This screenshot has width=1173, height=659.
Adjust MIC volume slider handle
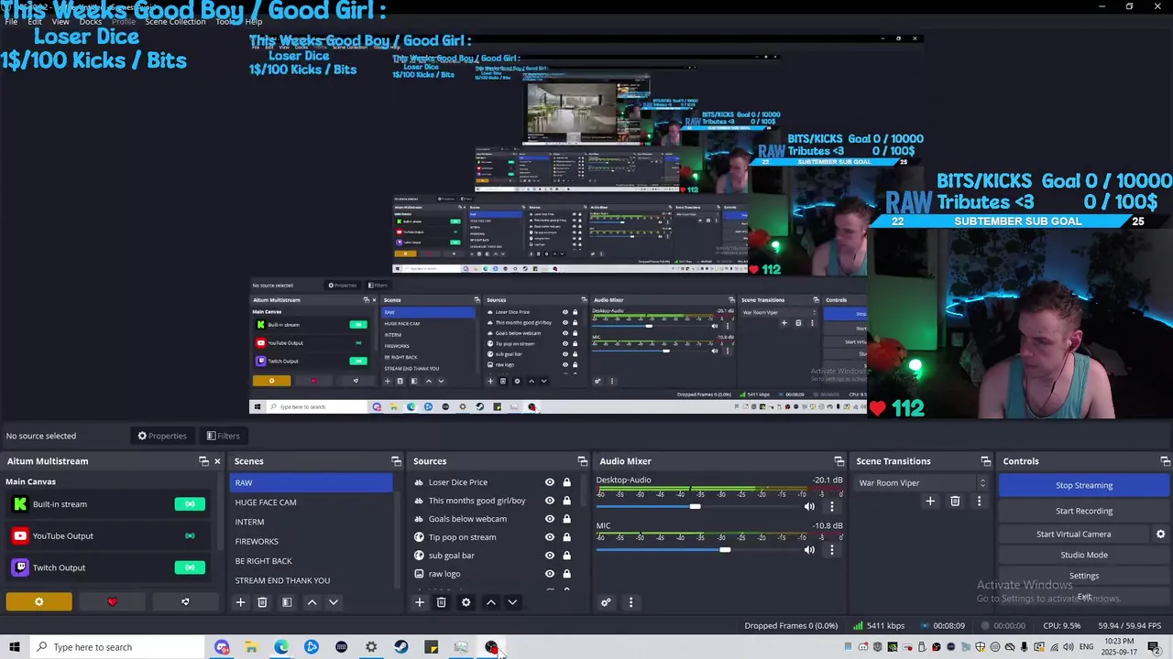tap(725, 549)
